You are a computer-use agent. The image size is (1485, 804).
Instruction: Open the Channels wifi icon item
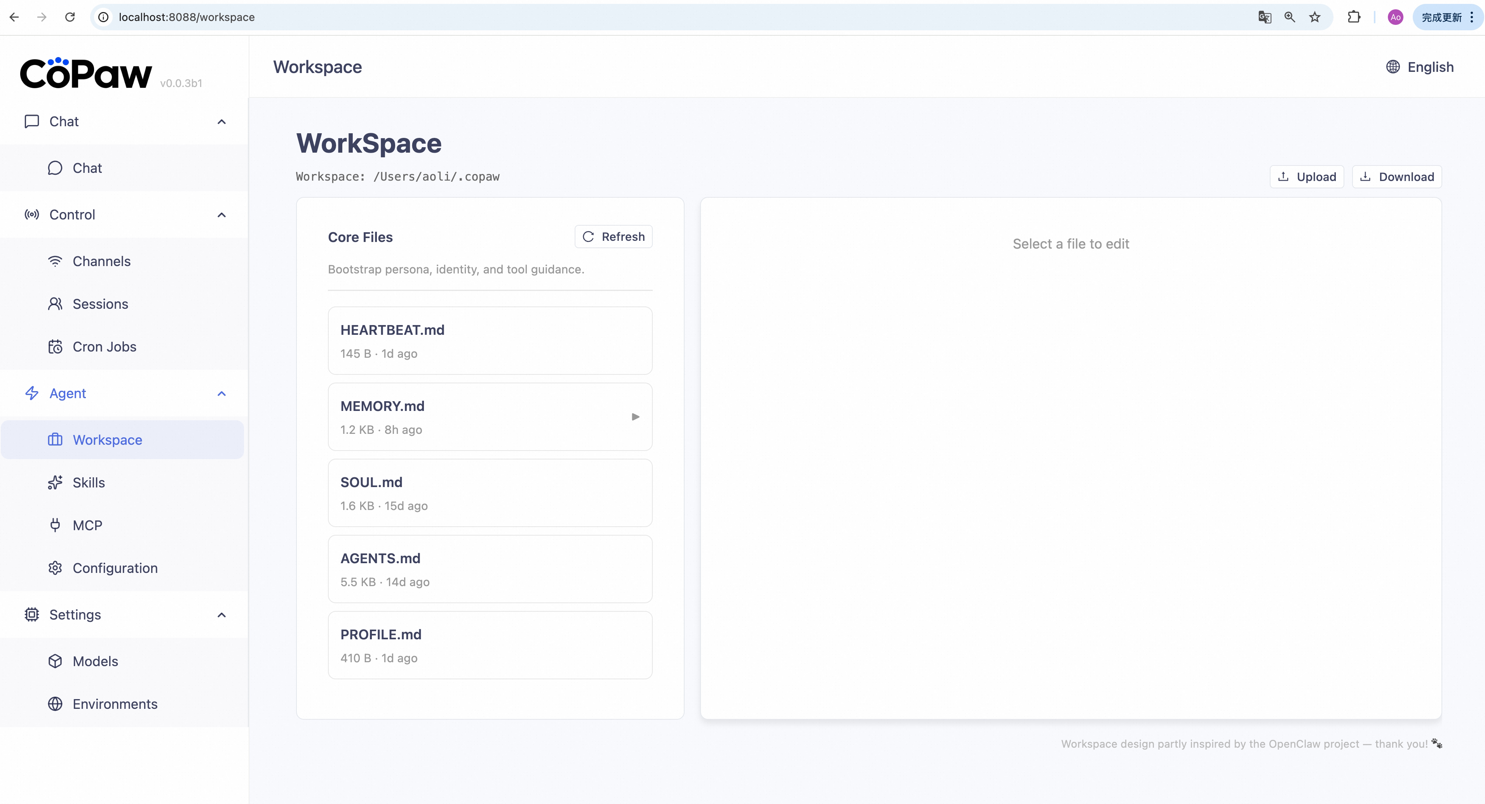coord(101,261)
